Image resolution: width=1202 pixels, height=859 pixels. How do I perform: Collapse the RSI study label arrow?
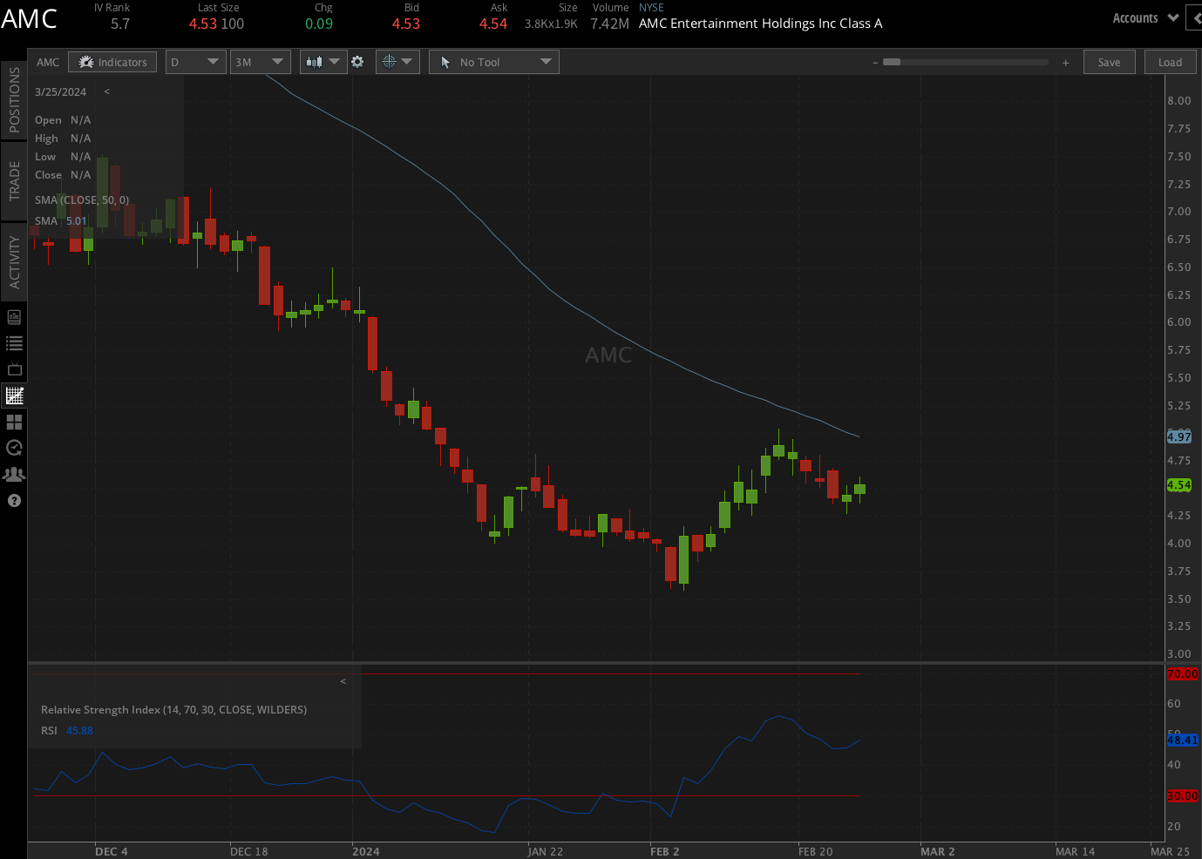coord(343,681)
